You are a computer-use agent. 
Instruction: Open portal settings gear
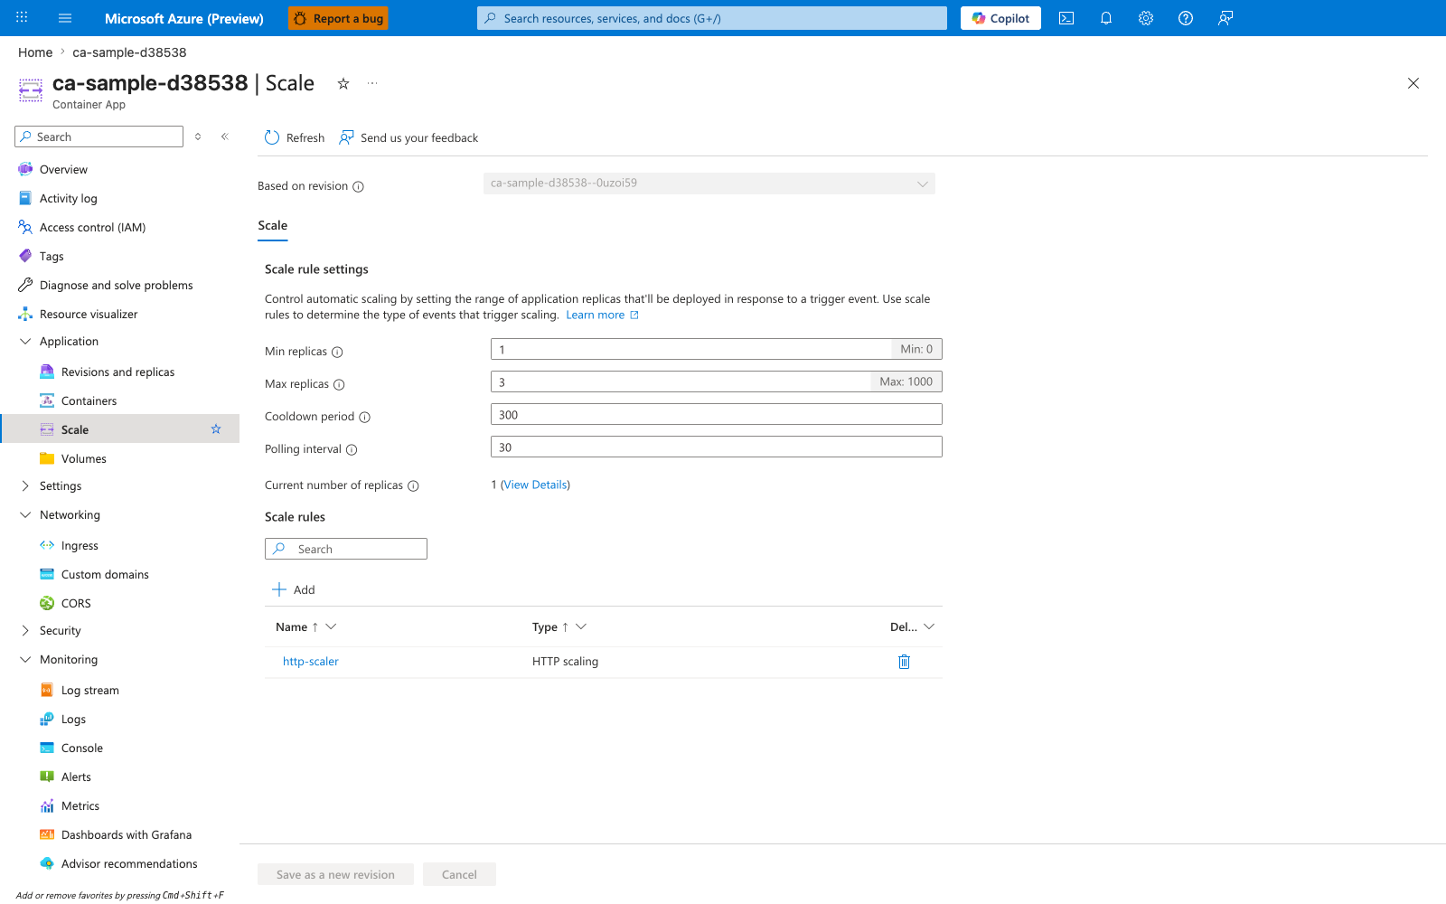[x=1146, y=18]
